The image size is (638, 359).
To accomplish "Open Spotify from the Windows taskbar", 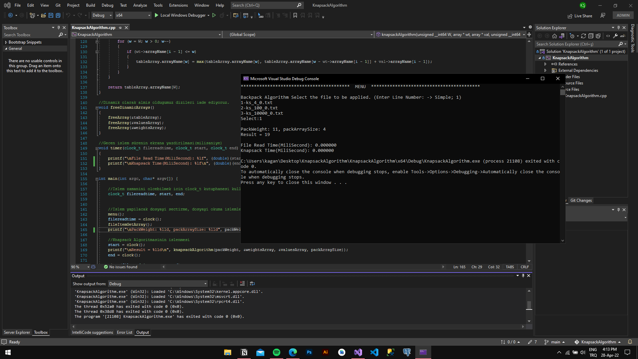I will click(x=277, y=352).
